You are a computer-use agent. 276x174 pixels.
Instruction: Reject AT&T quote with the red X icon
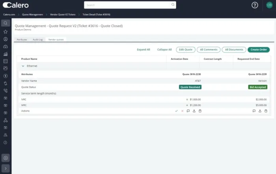point(182,111)
